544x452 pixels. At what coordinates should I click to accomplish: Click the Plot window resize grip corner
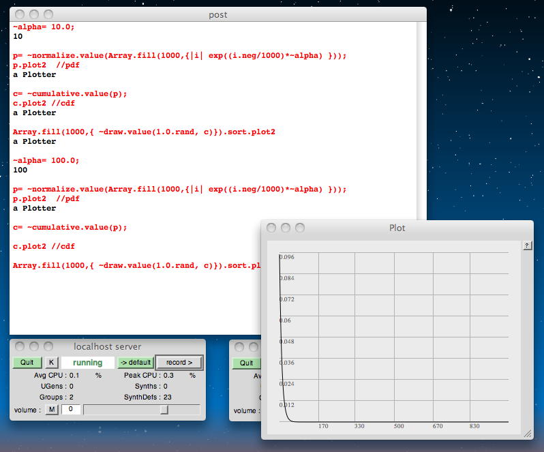pyautogui.click(x=527, y=433)
